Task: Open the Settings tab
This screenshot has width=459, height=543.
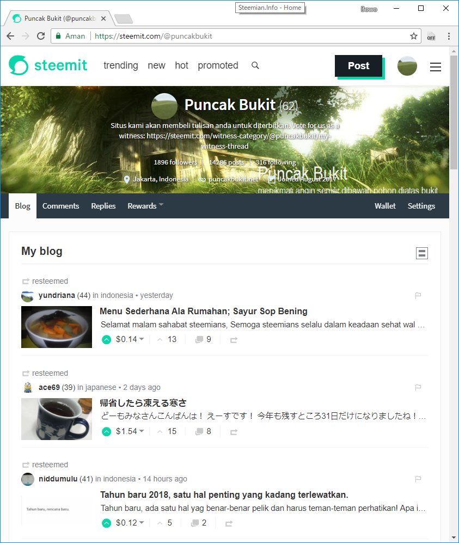Action: click(421, 206)
